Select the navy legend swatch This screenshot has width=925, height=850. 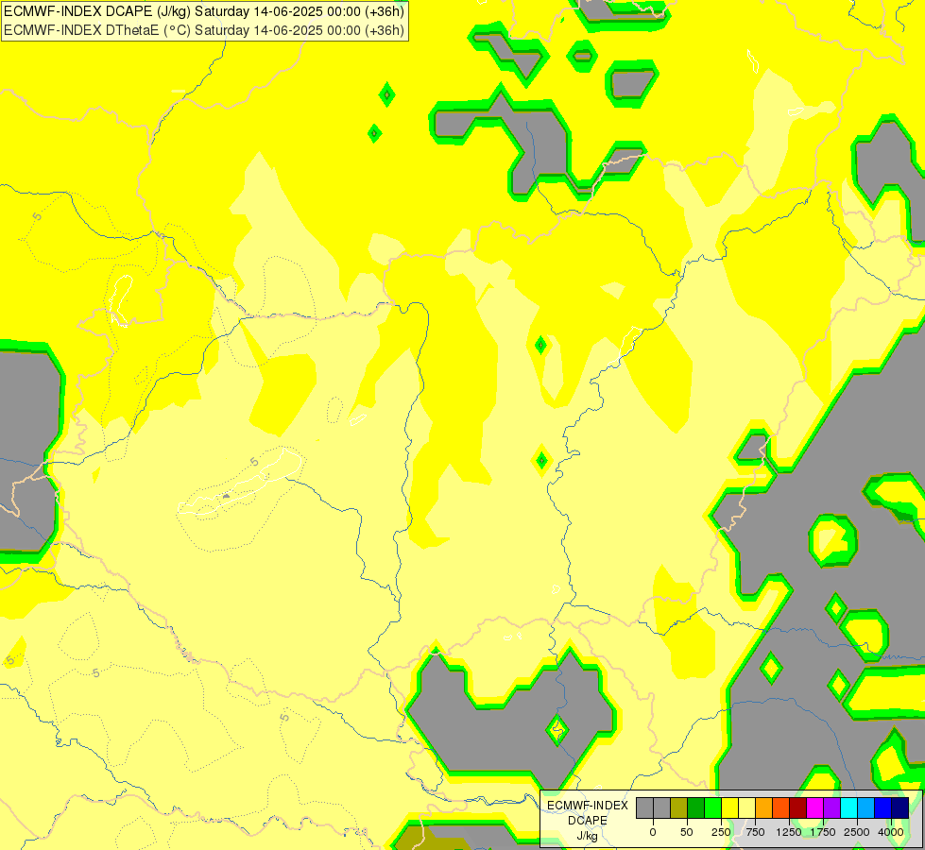(900, 808)
